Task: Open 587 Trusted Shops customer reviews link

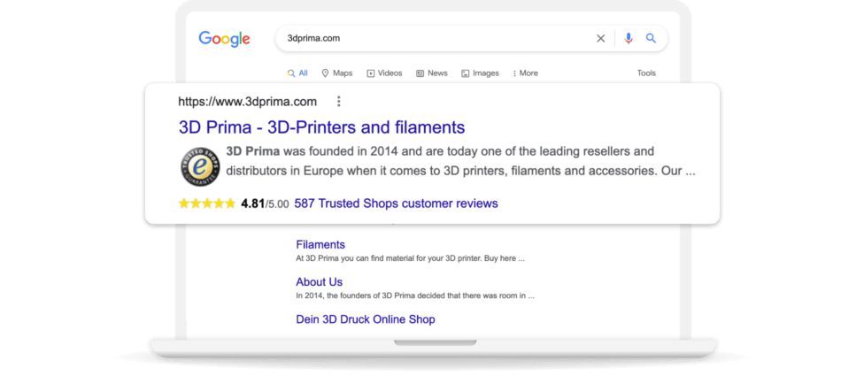Action: pyautogui.click(x=397, y=203)
